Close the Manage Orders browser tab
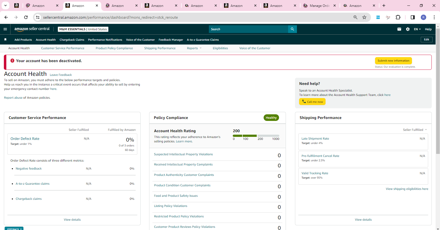 pyautogui.click(x=335, y=5)
